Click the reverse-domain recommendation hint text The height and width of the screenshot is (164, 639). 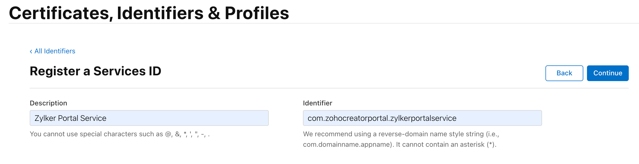(401, 134)
